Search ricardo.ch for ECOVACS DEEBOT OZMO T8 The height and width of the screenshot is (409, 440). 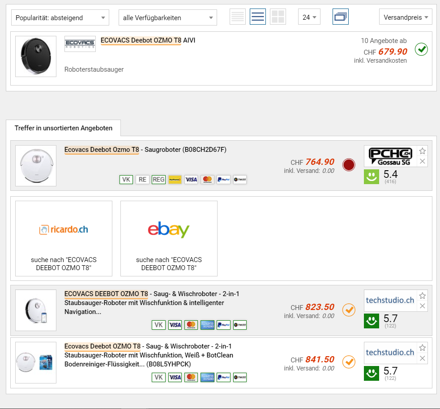click(64, 238)
